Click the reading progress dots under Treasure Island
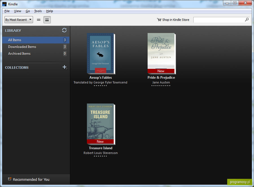This screenshot has height=187, width=254. click(x=100, y=156)
